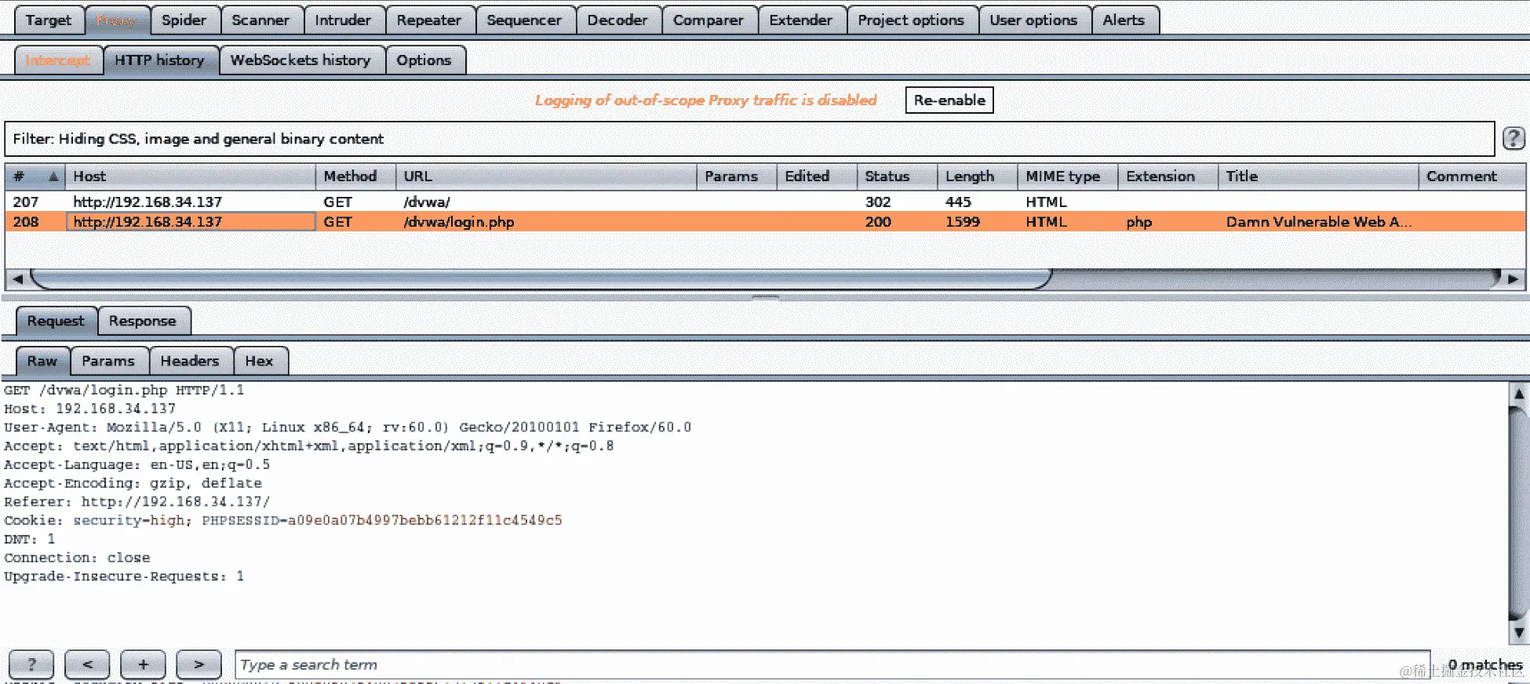Sort by the Params column header
Viewport: 1530px width, 684px height.
(x=737, y=176)
